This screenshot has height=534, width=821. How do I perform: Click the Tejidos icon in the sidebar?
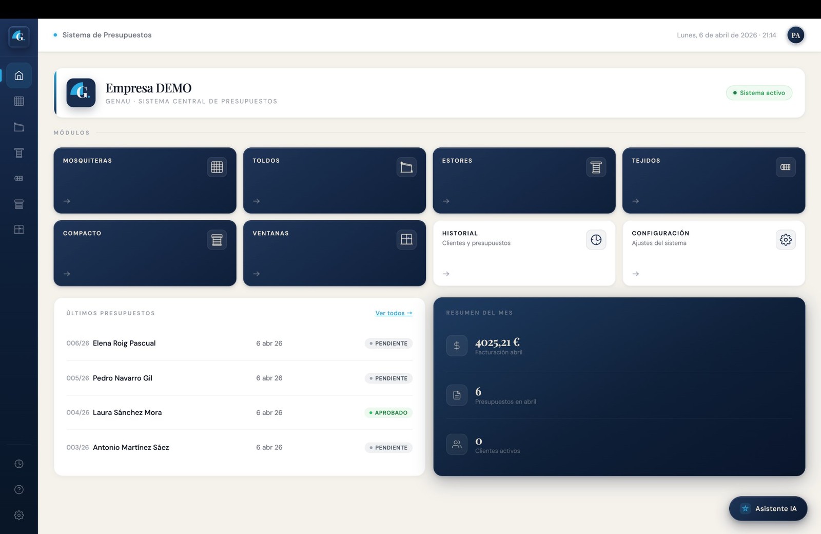tap(19, 178)
